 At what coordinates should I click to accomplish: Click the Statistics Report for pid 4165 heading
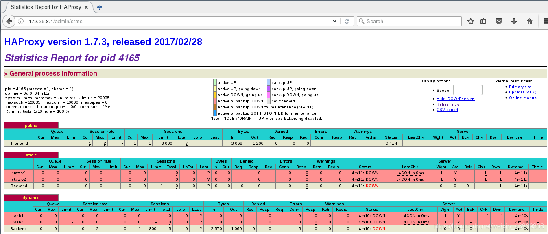pos(72,58)
